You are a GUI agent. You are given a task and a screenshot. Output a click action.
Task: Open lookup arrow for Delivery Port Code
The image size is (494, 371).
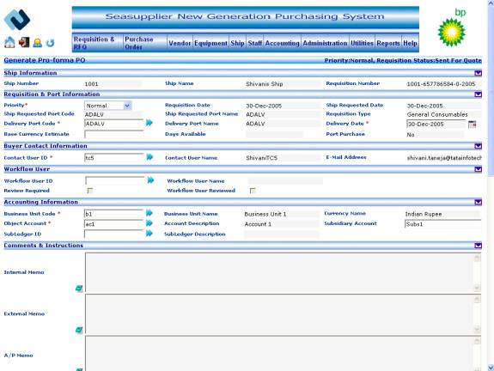[149, 123]
